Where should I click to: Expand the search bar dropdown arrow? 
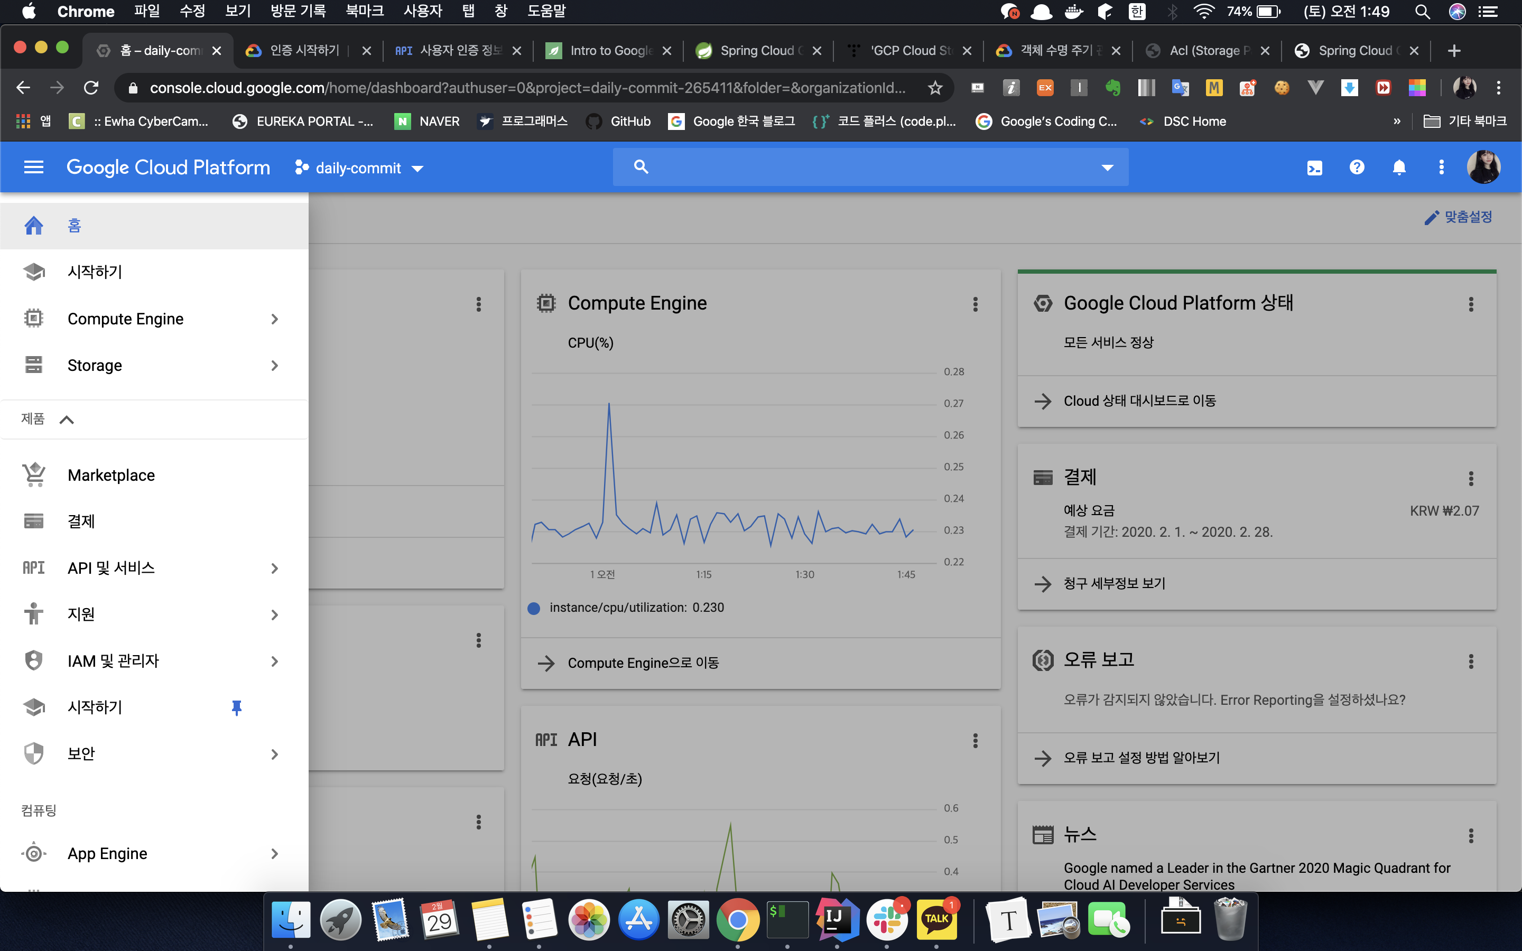pyautogui.click(x=1107, y=167)
